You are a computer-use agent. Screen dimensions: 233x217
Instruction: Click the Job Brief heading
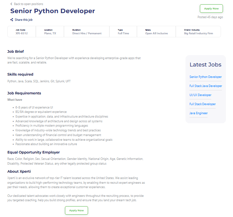[x=15, y=52]
